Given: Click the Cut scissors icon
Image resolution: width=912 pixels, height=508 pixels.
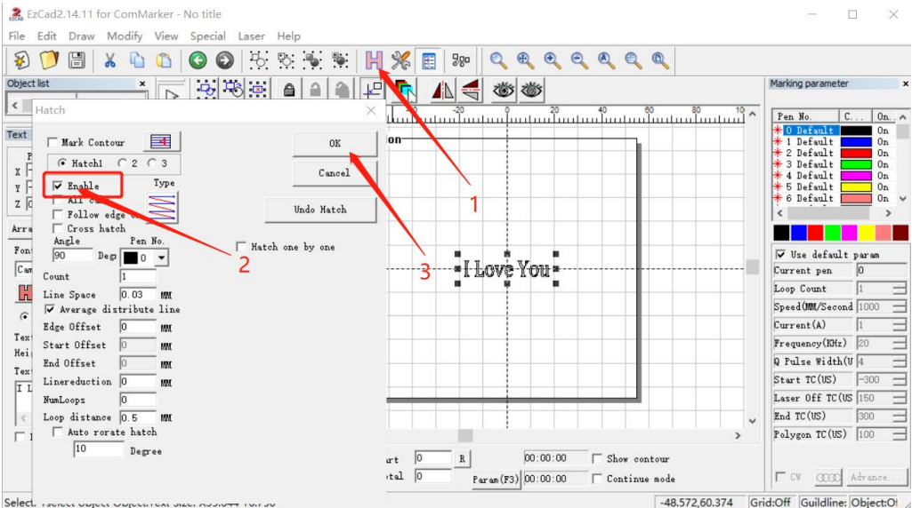Looking at the screenshot, I should 110,60.
